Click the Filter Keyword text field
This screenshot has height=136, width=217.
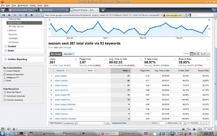(x=91, y=123)
